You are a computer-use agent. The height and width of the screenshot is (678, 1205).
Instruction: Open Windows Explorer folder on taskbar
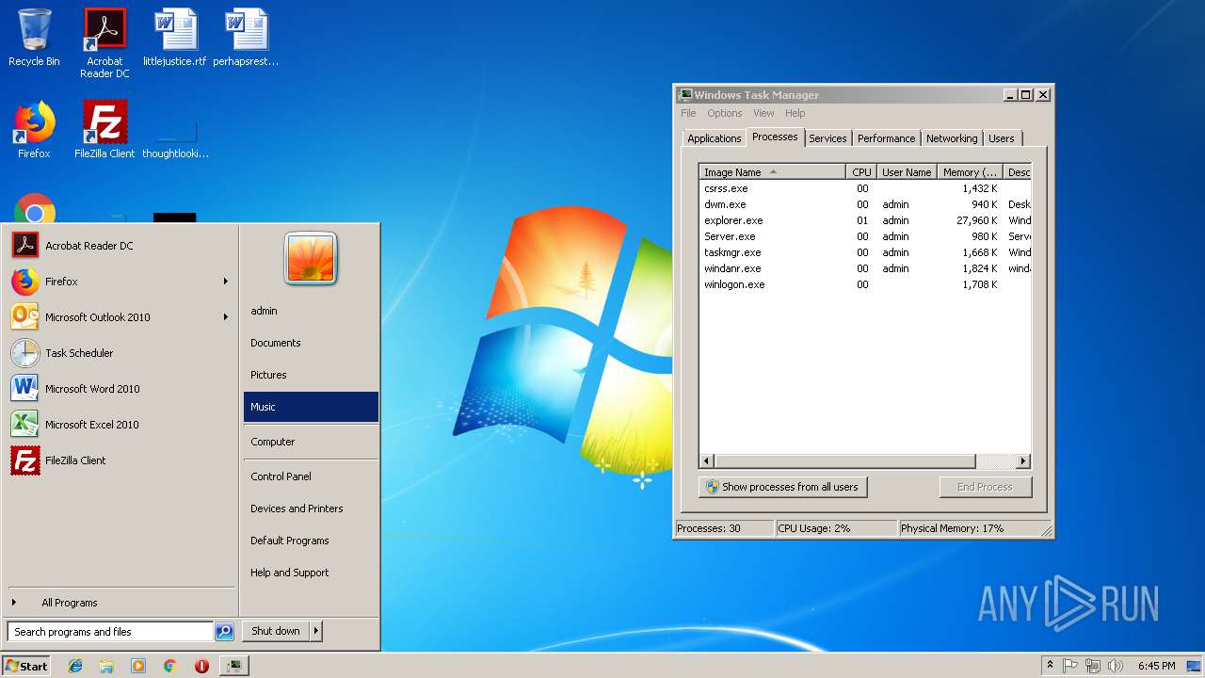106,666
